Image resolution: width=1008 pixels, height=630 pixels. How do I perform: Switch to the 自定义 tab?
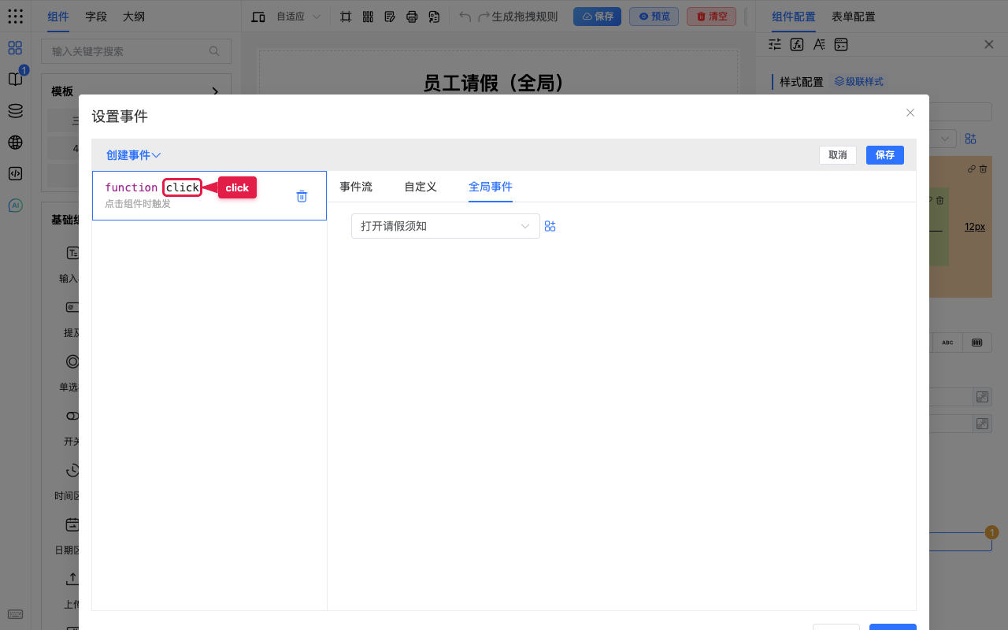pyautogui.click(x=421, y=187)
